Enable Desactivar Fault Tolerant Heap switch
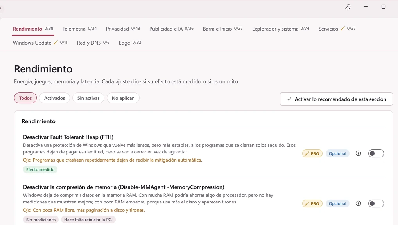This screenshot has height=225, width=398. tap(376, 153)
